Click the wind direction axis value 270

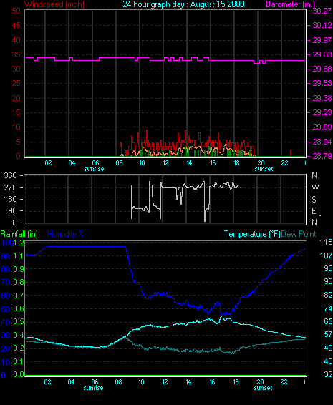10,187
